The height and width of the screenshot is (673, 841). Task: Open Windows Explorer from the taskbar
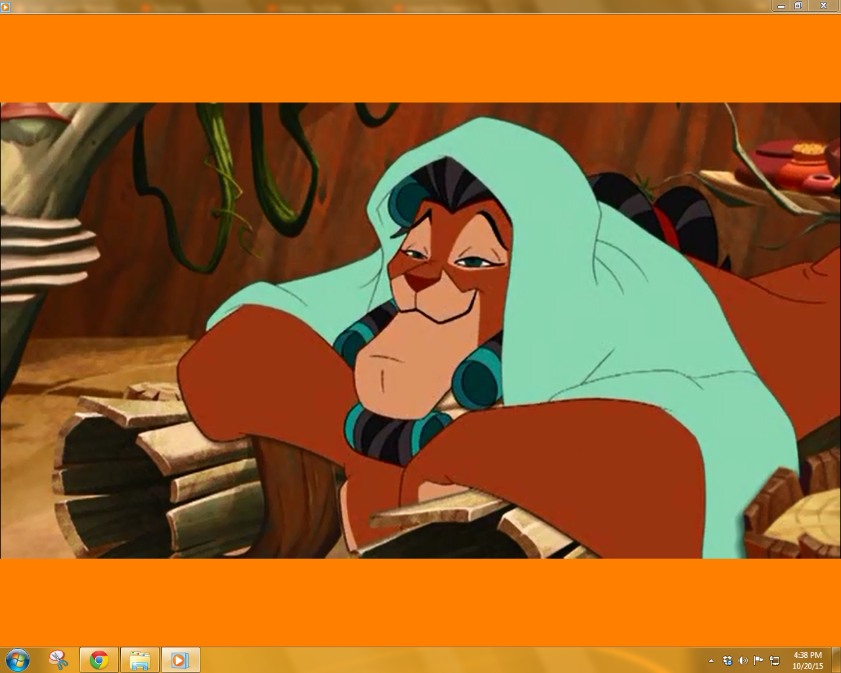pos(140,660)
